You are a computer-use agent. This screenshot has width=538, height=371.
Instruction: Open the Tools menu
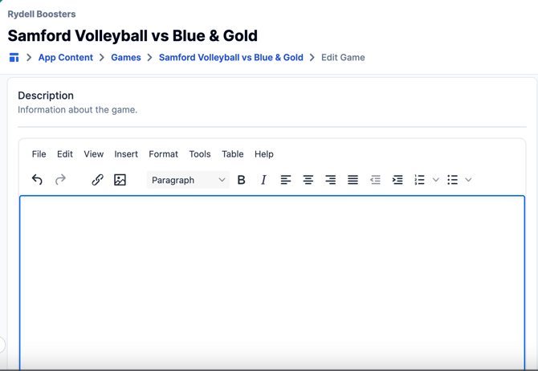[200, 154]
